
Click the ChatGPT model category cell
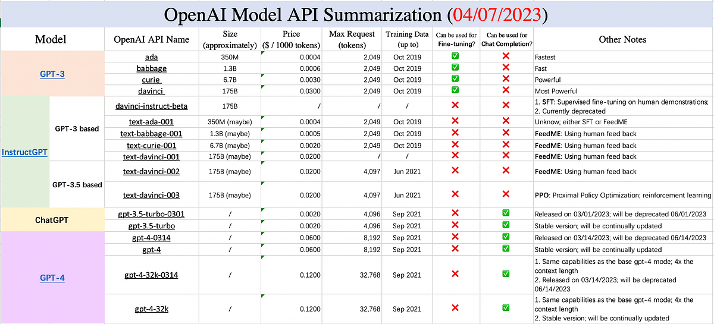pyautogui.click(x=51, y=220)
